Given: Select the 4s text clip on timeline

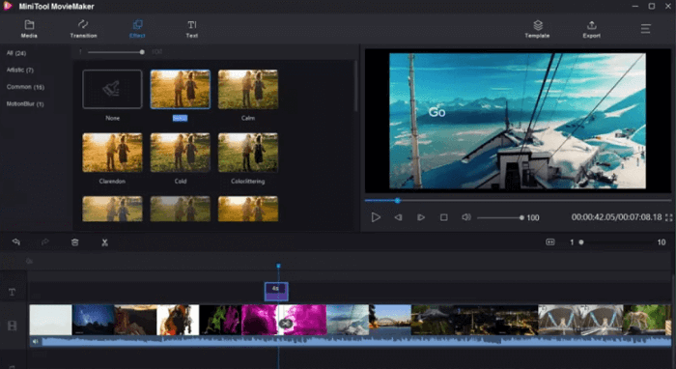Looking at the screenshot, I should coord(276,292).
